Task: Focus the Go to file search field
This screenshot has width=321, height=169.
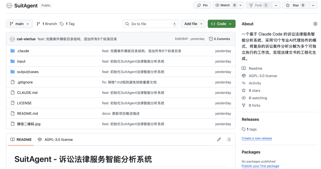Action: [151, 24]
